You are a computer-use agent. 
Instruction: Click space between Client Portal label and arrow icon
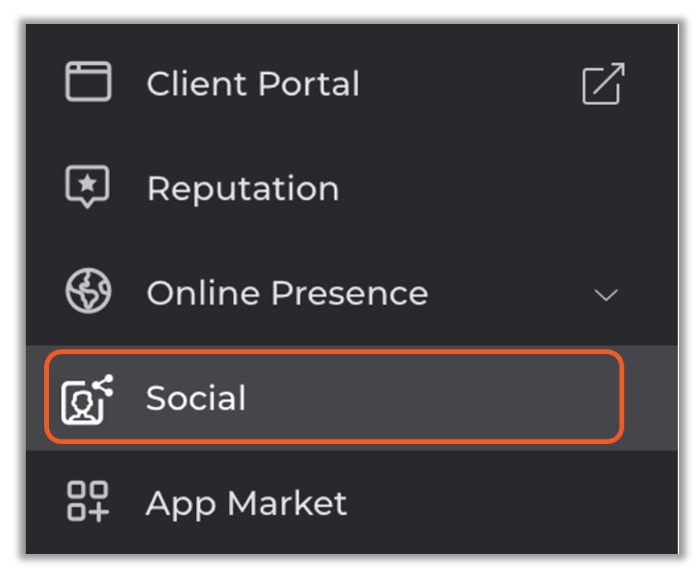point(470,84)
